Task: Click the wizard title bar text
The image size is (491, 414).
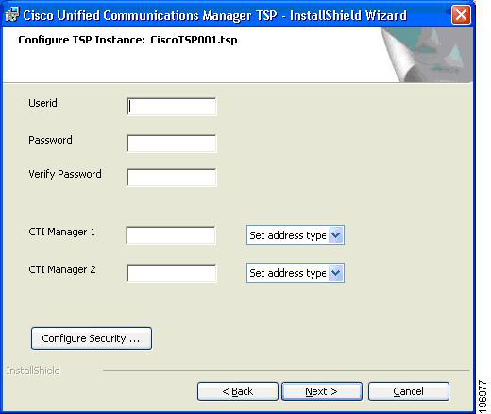Action: [214, 15]
